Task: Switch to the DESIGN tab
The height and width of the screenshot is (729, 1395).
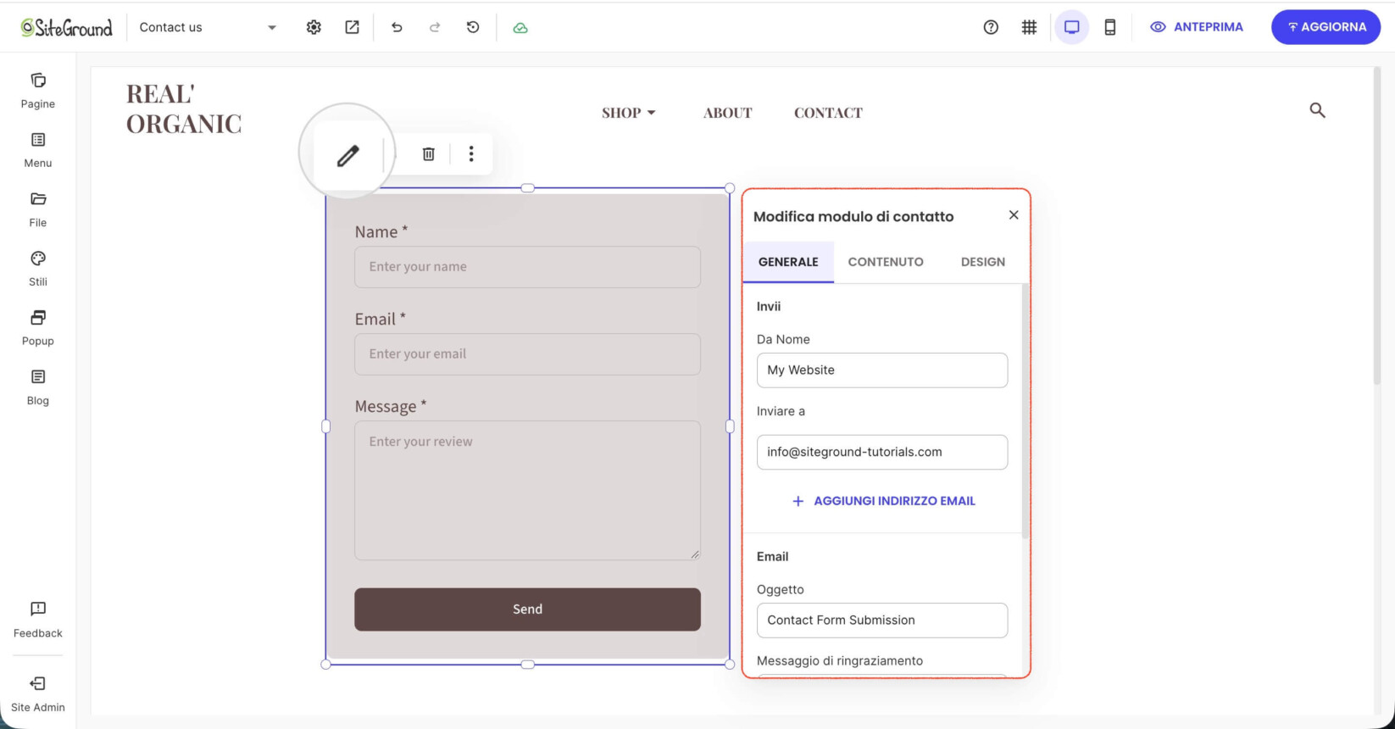Action: pyautogui.click(x=983, y=262)
